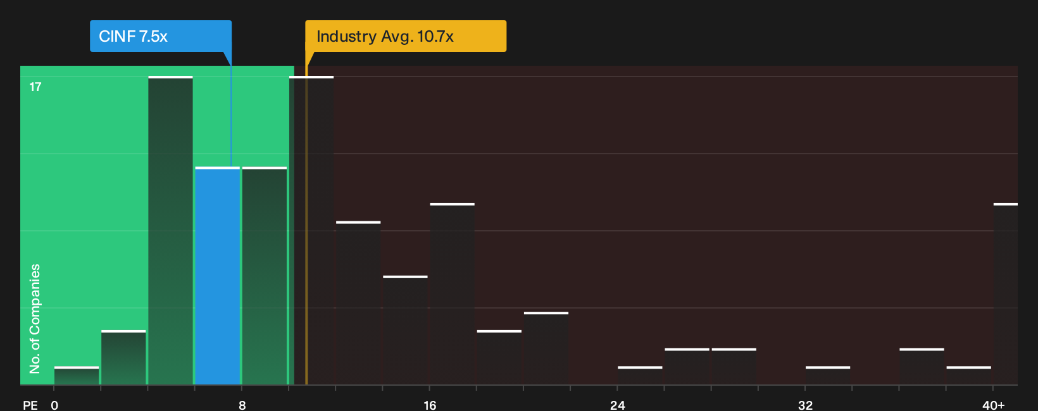Click the dark bar under the industry average line
The height and width of the screenshot is (411, 1038).
coord(311,230)
